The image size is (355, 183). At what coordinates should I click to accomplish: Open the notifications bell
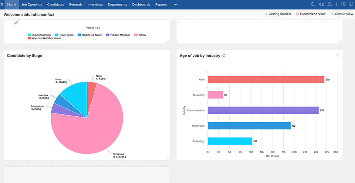coord(329,4)
